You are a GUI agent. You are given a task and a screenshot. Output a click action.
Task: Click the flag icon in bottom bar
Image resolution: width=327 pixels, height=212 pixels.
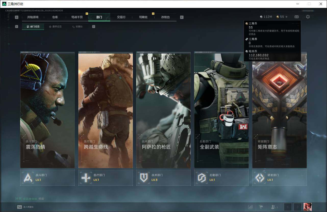[x=261, y=207]
